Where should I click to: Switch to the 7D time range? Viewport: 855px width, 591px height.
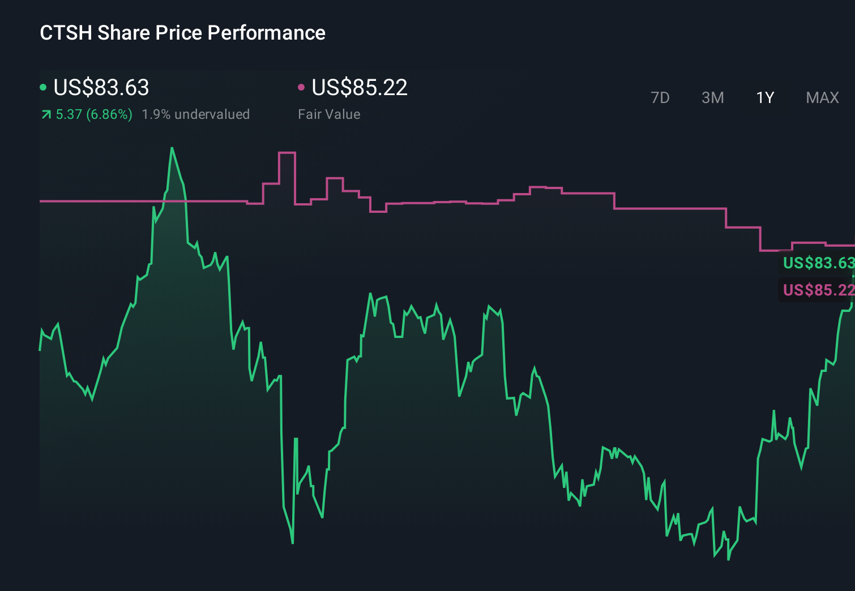pos(660,97)
